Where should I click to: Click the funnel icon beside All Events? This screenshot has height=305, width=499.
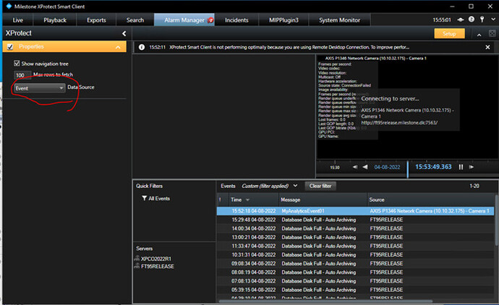144,198
